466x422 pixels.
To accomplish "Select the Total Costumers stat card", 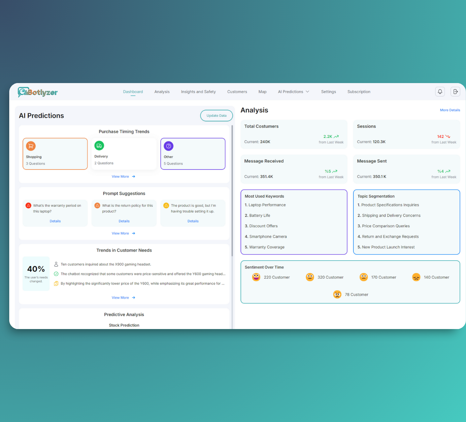I will [x=294, y=134].
